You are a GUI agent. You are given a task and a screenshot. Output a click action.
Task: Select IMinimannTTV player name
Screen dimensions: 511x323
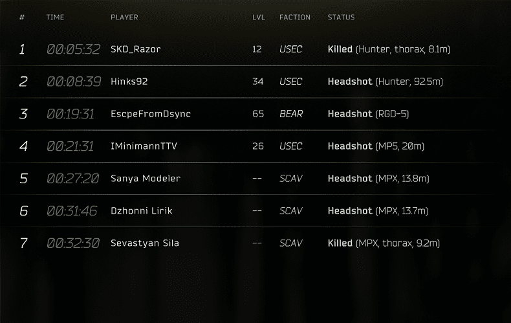[x=144, y=146]
